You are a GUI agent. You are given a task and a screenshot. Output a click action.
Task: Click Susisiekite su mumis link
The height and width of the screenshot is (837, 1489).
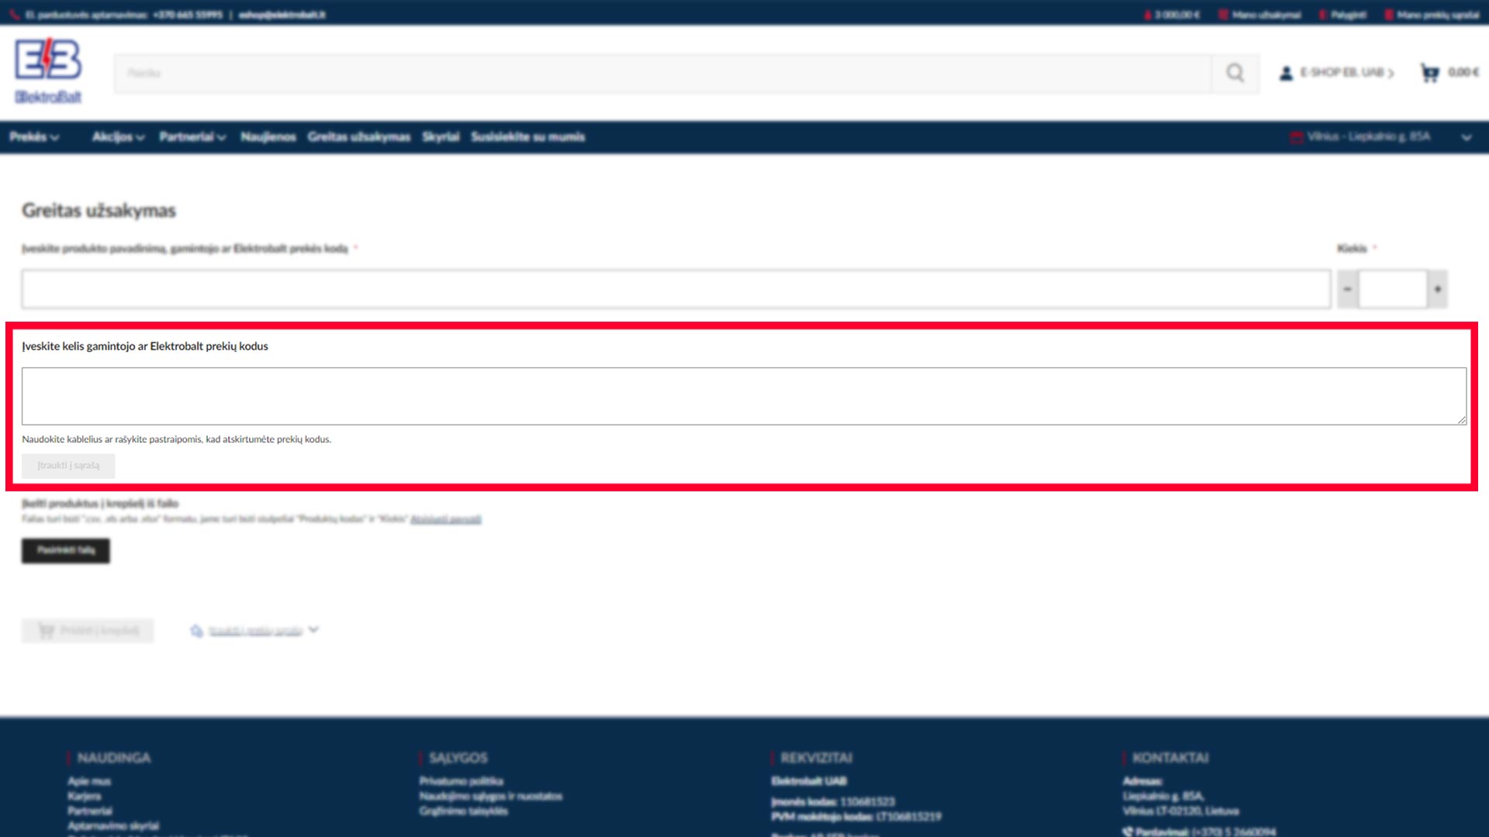click(x=527, y=137)
